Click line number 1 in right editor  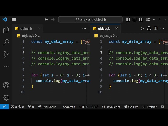[101, 41]
